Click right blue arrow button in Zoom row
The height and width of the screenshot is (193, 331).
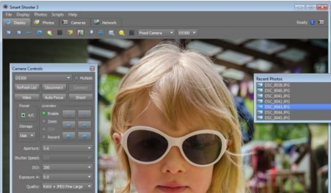pos(84,125)
